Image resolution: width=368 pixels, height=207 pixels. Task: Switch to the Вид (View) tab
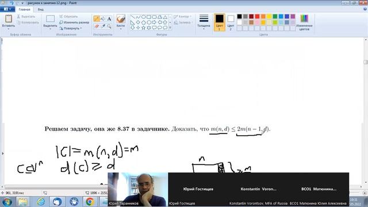(41, 9)
